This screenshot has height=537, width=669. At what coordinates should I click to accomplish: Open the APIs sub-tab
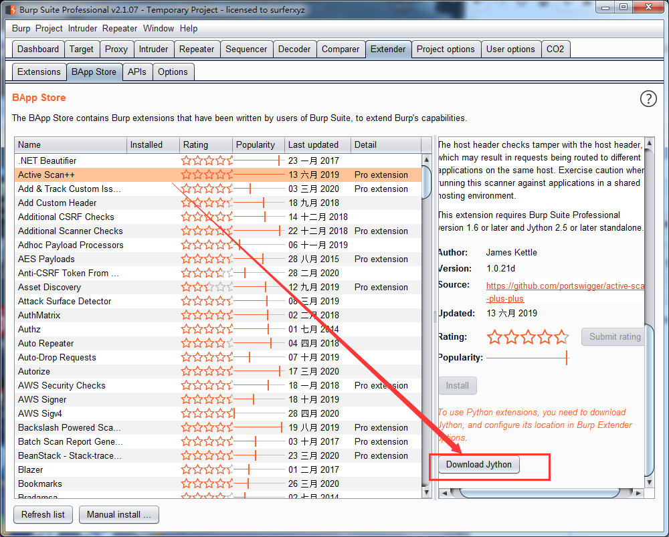[137, 72]
